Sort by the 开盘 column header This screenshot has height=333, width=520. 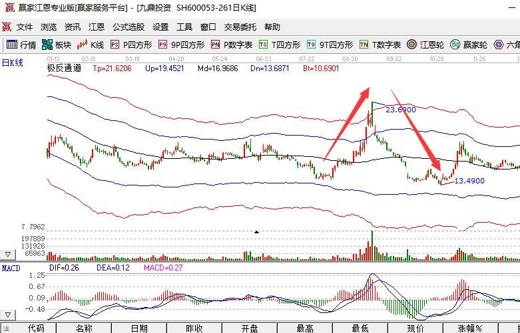(250, 328)
